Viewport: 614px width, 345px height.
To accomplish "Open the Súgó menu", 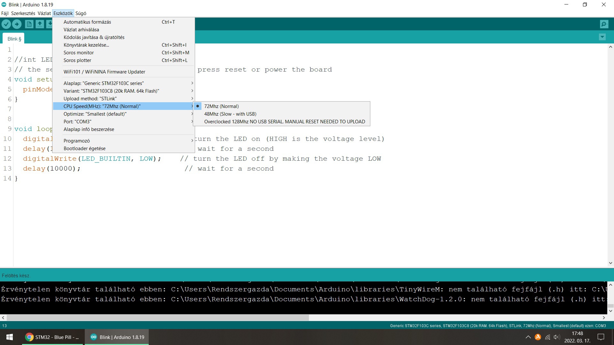I will [81, 13].
